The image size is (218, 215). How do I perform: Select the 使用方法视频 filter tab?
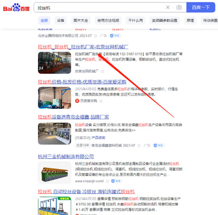pos(108,20)
